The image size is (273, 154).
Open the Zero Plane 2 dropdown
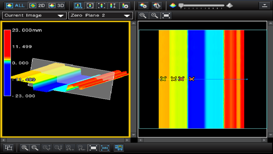tap(100, 15)
